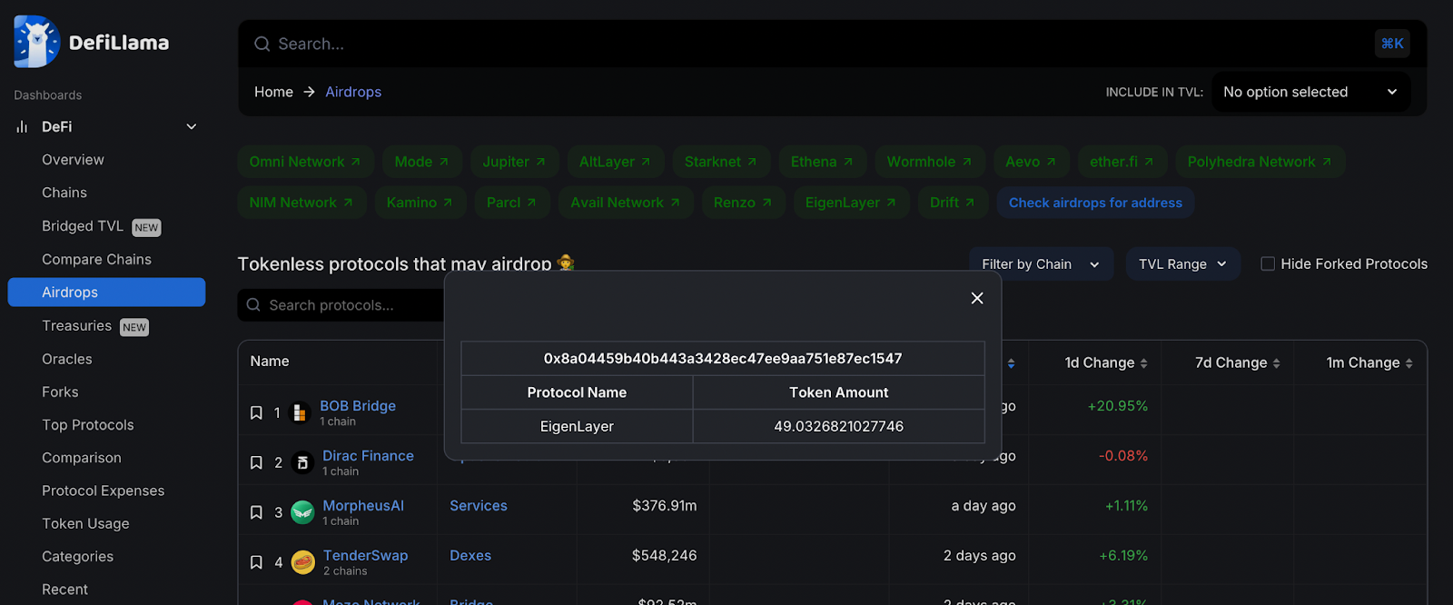
Task: Click the external arrow on Drift chip
Action: click(x=970, y=203)
